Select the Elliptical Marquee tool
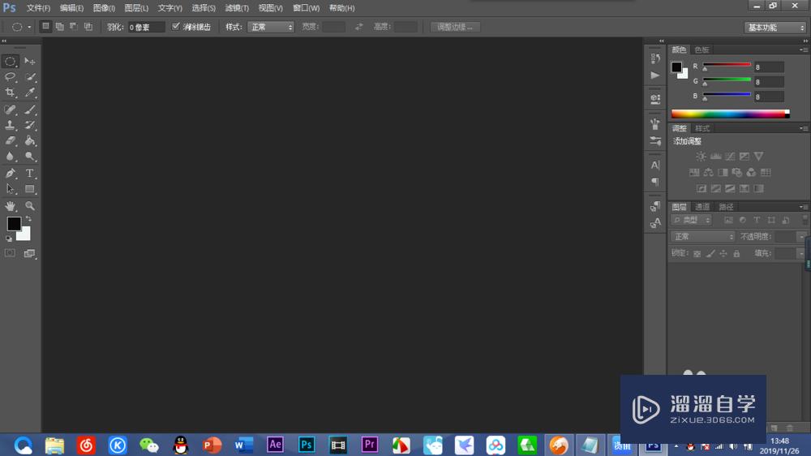811x456 pixels. 10,62
